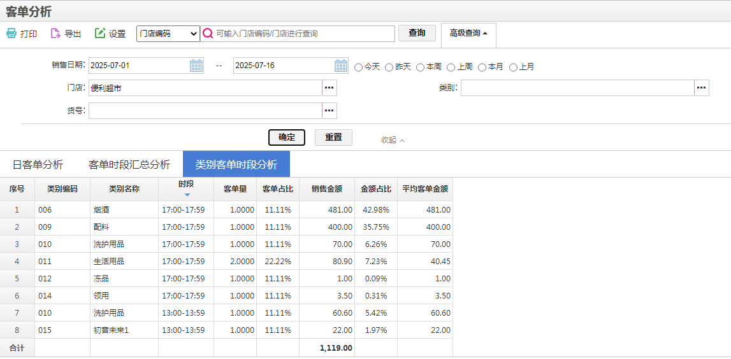Click the 冻品 category cell
The image size is (731, 359).
(x=124, y=279)
